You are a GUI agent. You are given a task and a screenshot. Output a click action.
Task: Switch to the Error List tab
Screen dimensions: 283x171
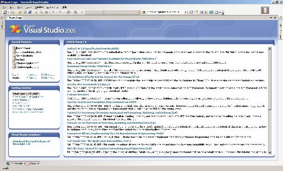pos(34,163)
